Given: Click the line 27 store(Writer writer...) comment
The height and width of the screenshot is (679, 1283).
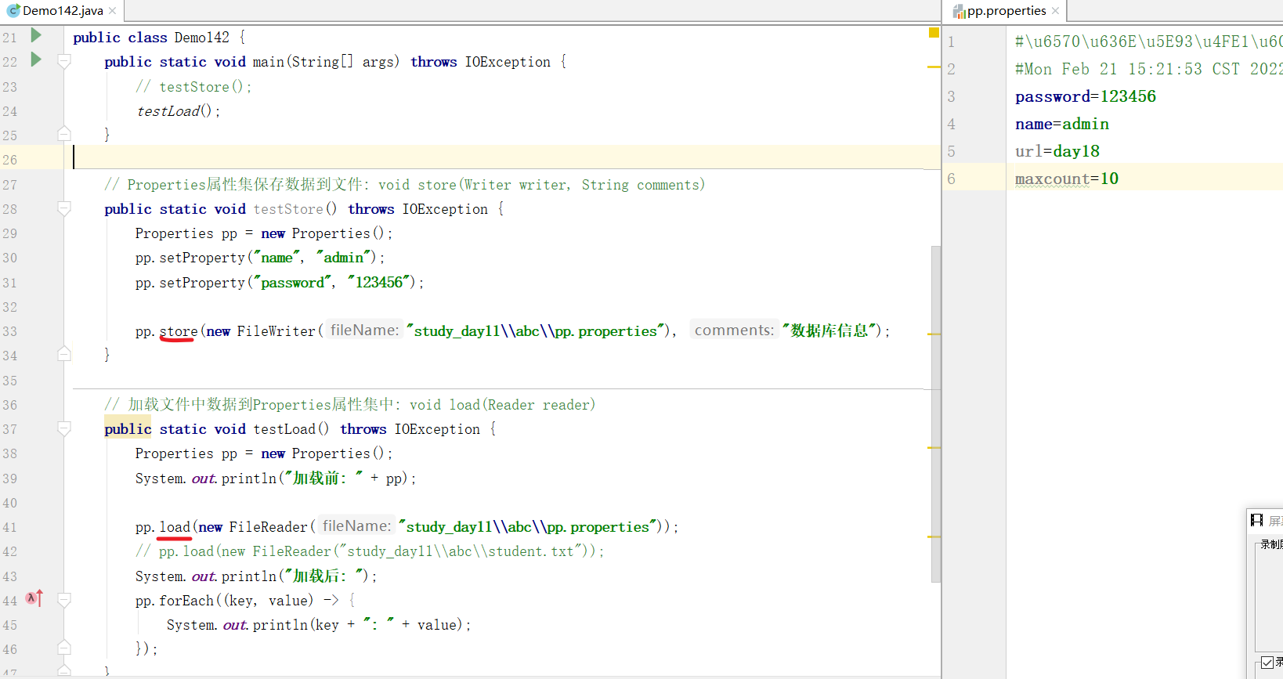Looking at the screenshot, I should coord(404,185).
